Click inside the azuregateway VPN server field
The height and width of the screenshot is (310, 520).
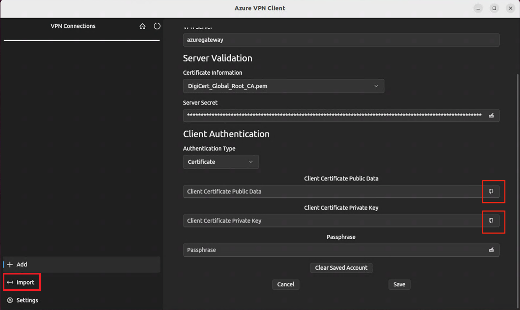click(341, 40)
